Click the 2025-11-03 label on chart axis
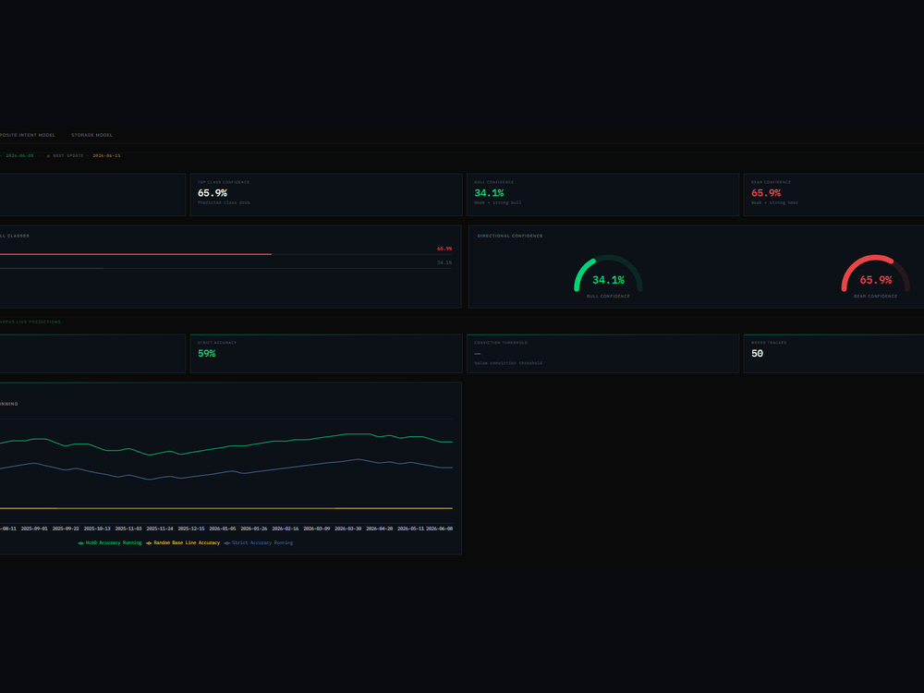The image size is (924, 693). pyautogui.click(x=128, y=529)
